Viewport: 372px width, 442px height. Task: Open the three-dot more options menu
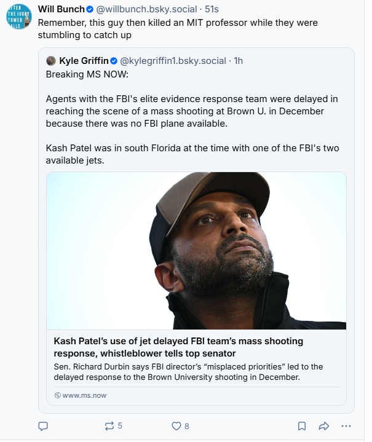point(346,425)
